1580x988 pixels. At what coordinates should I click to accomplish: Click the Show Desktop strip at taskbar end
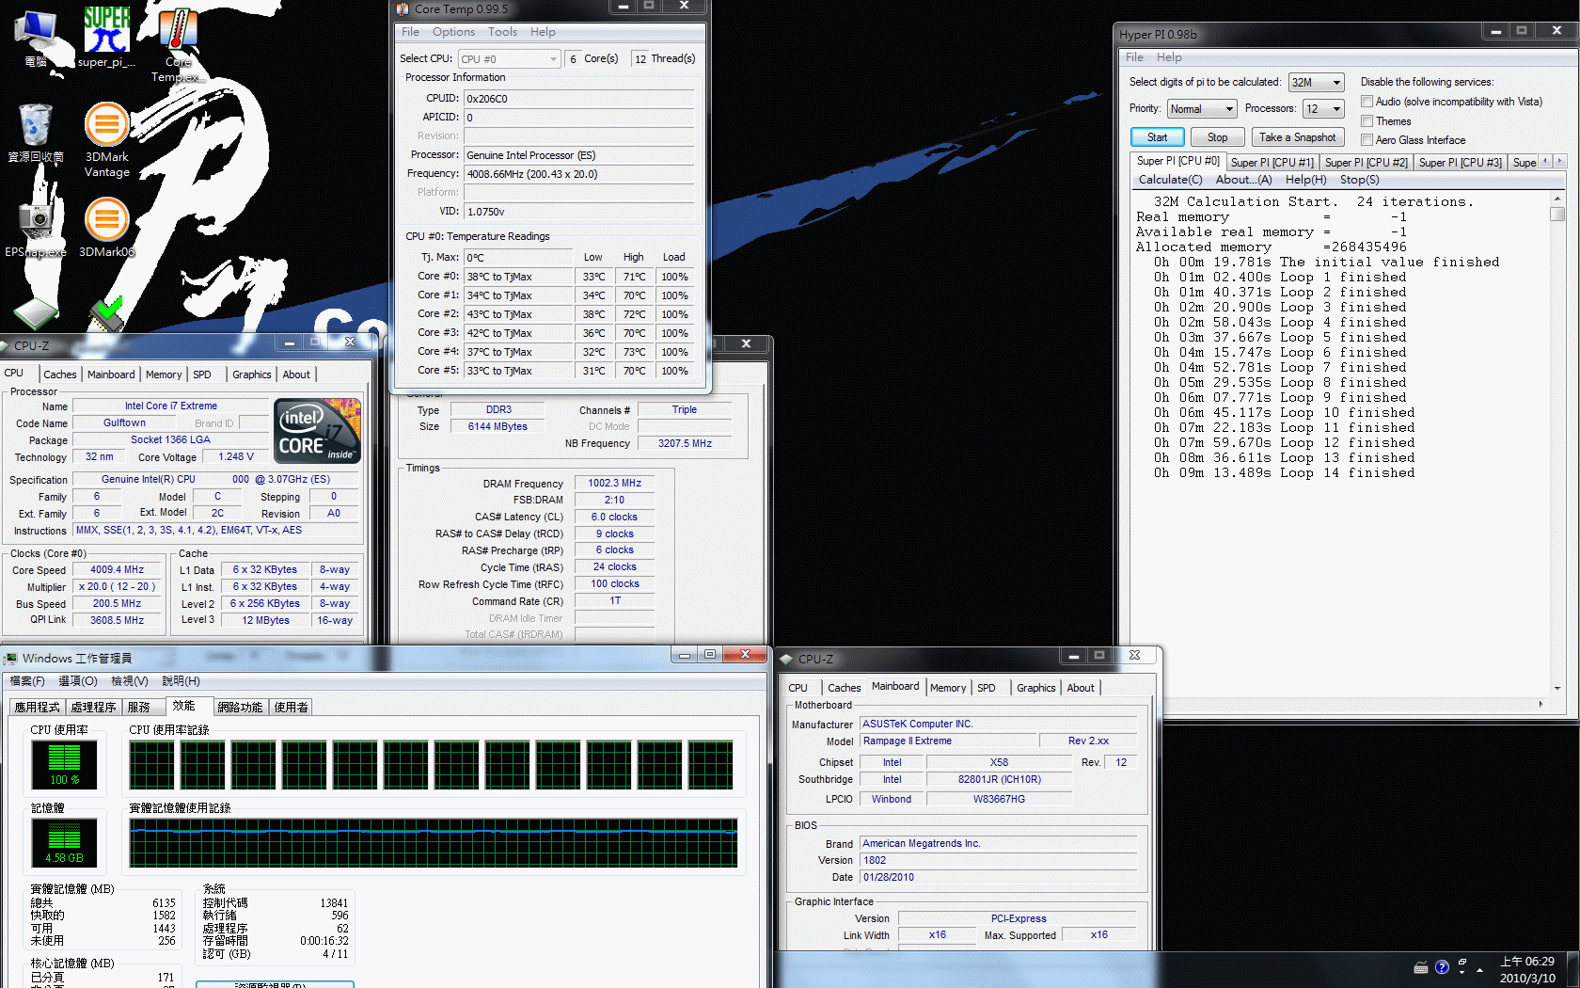(1573, 969)
